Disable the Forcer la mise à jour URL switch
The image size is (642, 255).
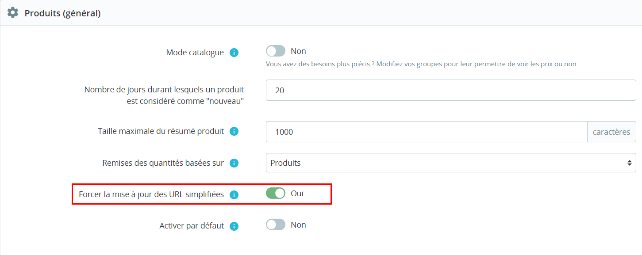(276, 193)
